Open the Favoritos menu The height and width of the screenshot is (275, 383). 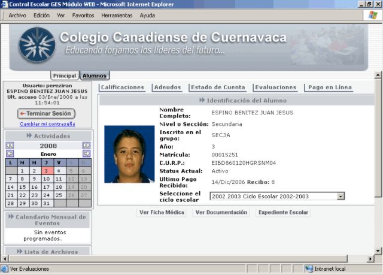click(x=83, y=15)
